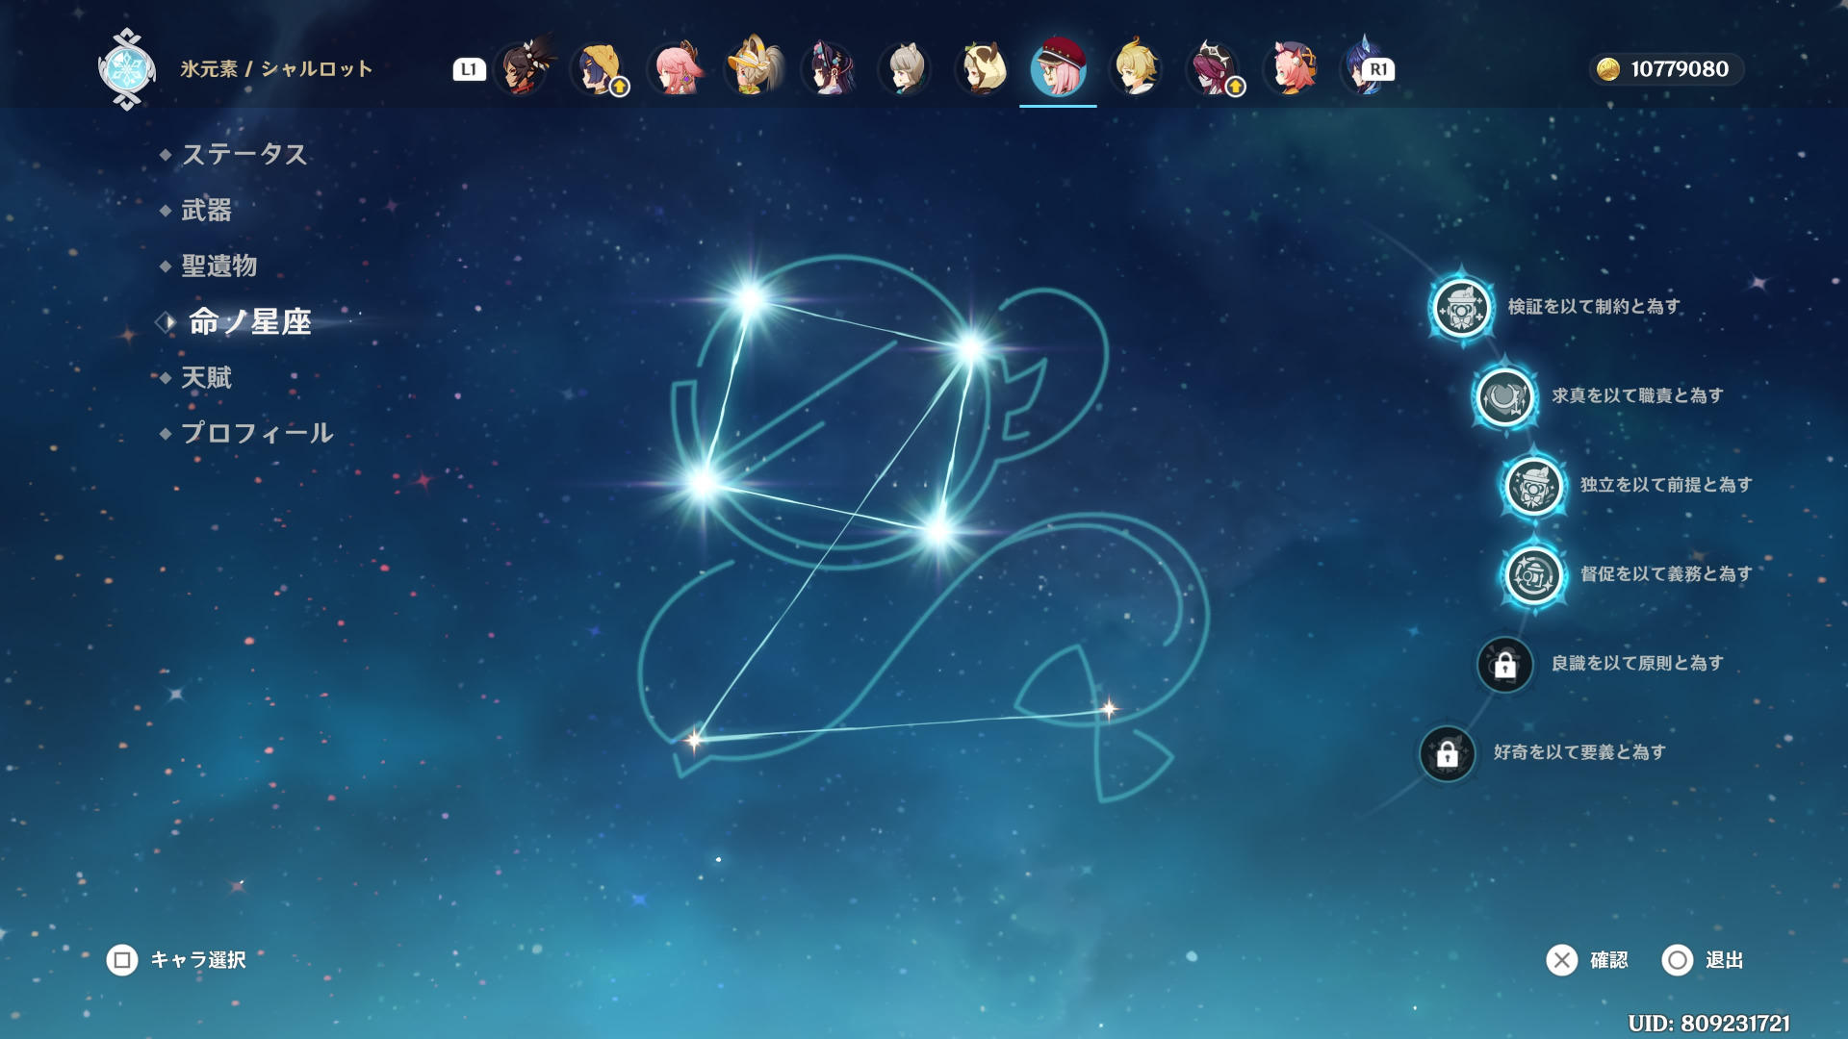Click the Mora coin balance icon

point(1608,69)
